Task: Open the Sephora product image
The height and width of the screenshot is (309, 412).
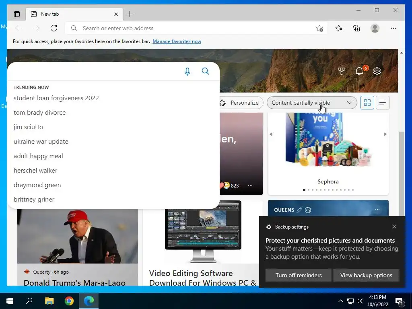Action: click(x=328, y=140)
